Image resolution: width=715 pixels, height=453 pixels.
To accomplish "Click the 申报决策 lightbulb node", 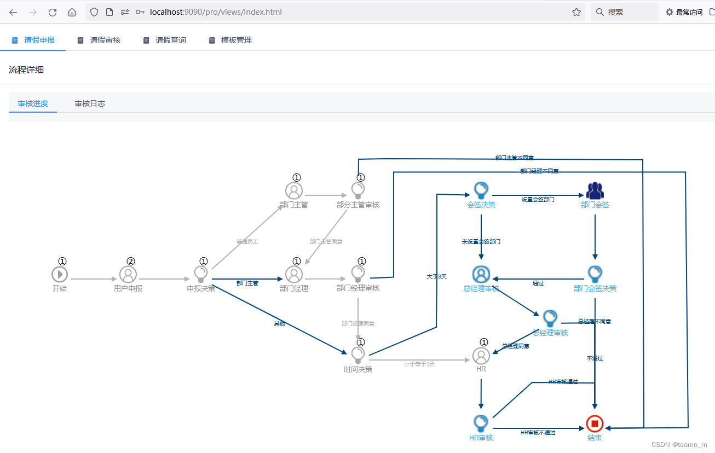I will pyautogui.click(x=201, y=275).
